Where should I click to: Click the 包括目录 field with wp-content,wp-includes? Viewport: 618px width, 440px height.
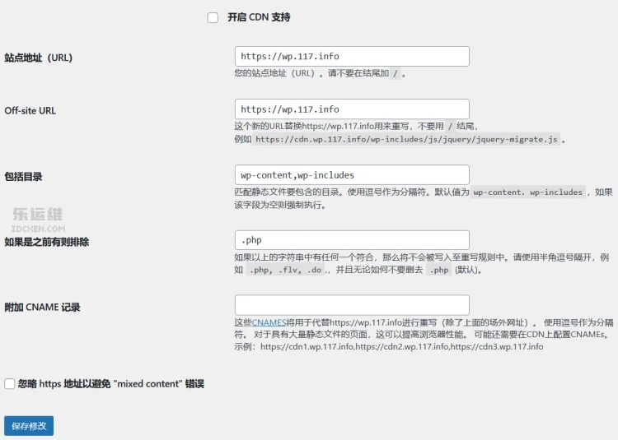coord(352,174)
